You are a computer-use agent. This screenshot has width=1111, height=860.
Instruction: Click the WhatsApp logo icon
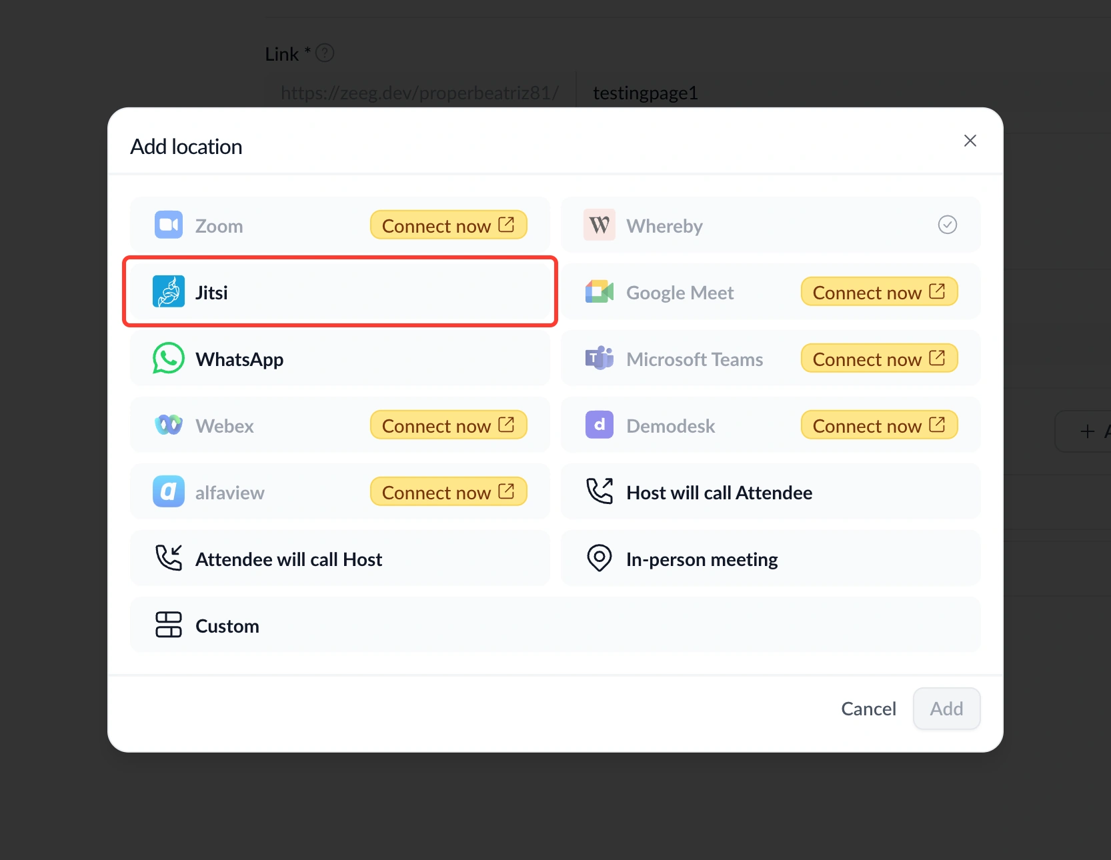pos(169,358)
